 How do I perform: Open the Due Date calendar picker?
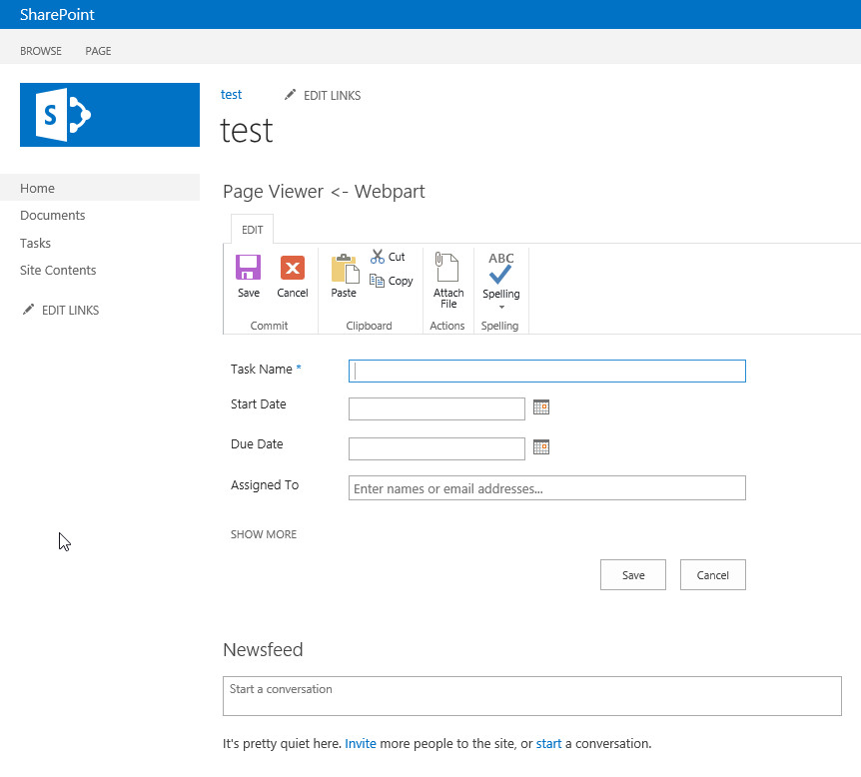click(541, 447)
